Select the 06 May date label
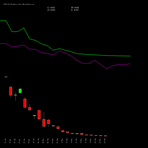The width and height of the screenshot is (148, 148). coord(48,141)
